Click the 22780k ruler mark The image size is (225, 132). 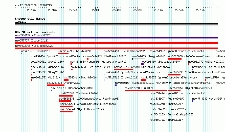point(201,10)
